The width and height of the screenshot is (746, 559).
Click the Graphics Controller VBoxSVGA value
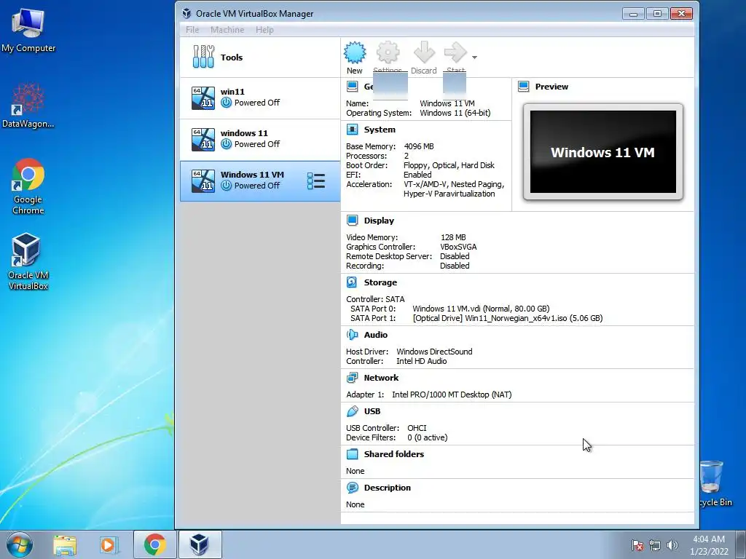pos(458,247)
